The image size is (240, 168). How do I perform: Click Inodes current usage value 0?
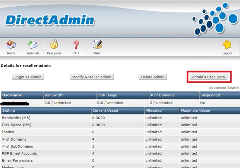(93, 132)
